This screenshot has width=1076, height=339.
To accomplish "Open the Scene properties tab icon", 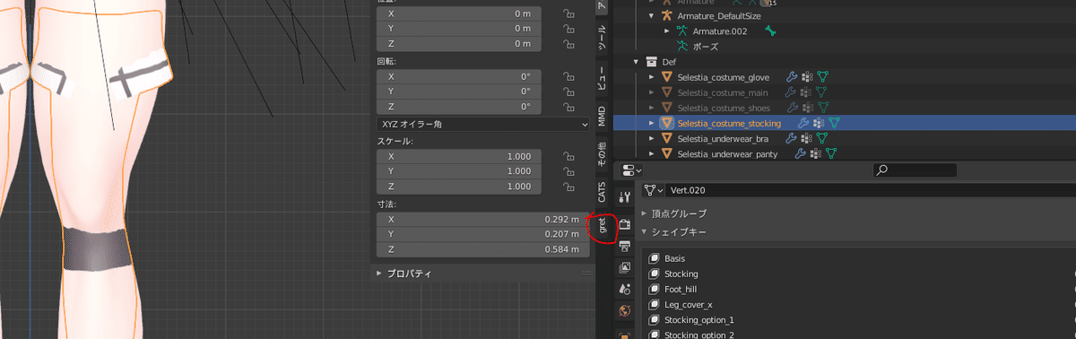I will click(625, 289).
